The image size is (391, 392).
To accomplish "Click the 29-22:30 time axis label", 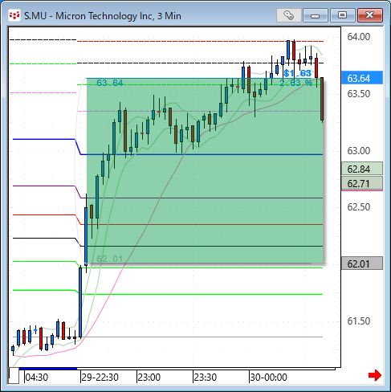I will 100,378.
